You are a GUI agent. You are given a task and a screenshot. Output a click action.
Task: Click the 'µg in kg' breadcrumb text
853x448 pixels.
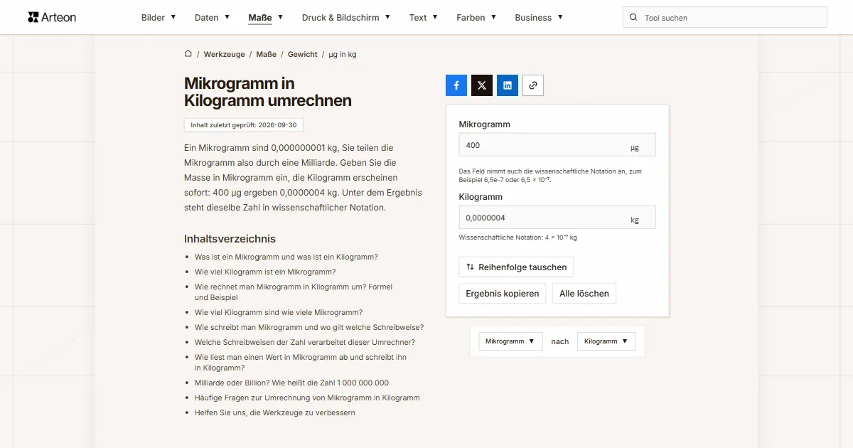(343, 54)
